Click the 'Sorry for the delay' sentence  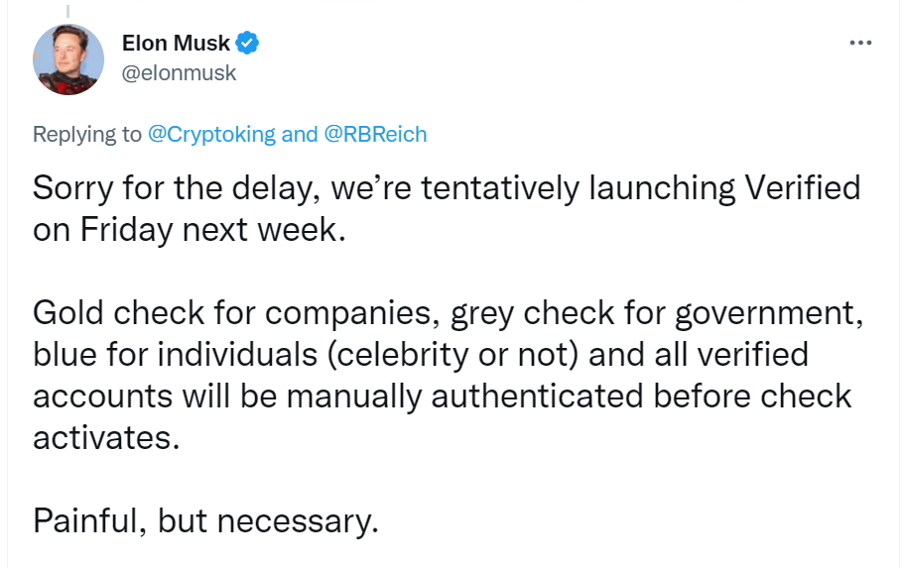171,187
